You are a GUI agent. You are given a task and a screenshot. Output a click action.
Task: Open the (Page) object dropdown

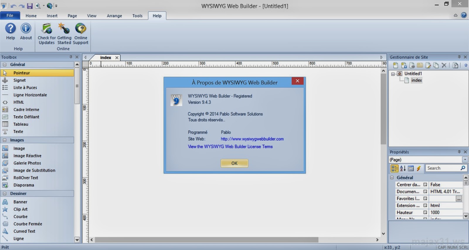465,160
